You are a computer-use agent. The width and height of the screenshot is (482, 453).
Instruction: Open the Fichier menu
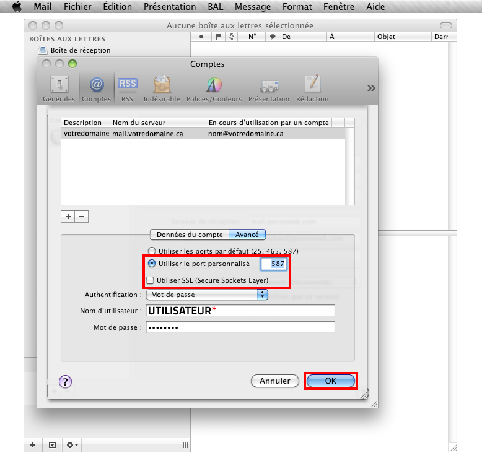point(77,6)
